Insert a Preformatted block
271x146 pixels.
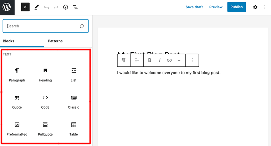click(x=17, y=129)
